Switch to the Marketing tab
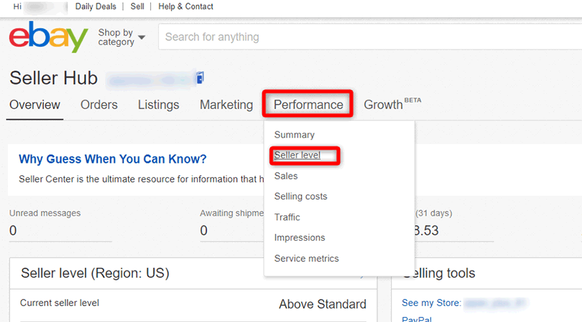The height and width of the screenshot is (322, 582). click(x=226, y=105)
